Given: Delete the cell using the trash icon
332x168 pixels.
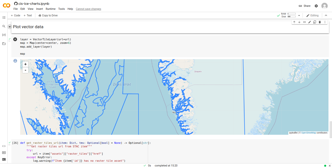Looking at the screenshot, I should pos(320,22).
